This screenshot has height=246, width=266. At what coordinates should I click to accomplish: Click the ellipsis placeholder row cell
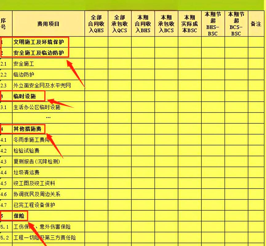click(x=48, y=118)
